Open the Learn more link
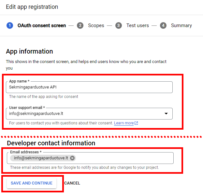 pyautogui.click(x=124, y=123)
